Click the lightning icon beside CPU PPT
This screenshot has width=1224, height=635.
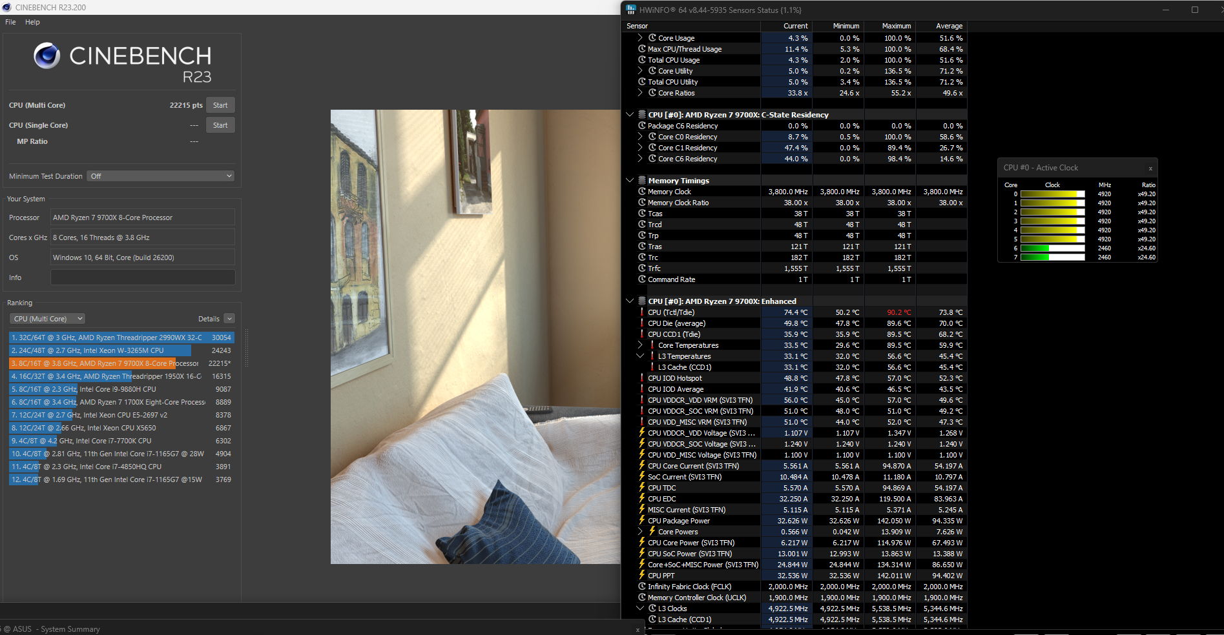(x=642, y=575)
